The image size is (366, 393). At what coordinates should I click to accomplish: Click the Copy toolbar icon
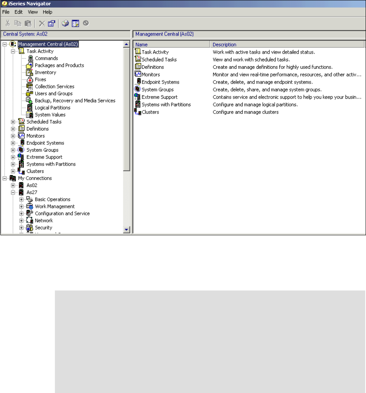18,23
